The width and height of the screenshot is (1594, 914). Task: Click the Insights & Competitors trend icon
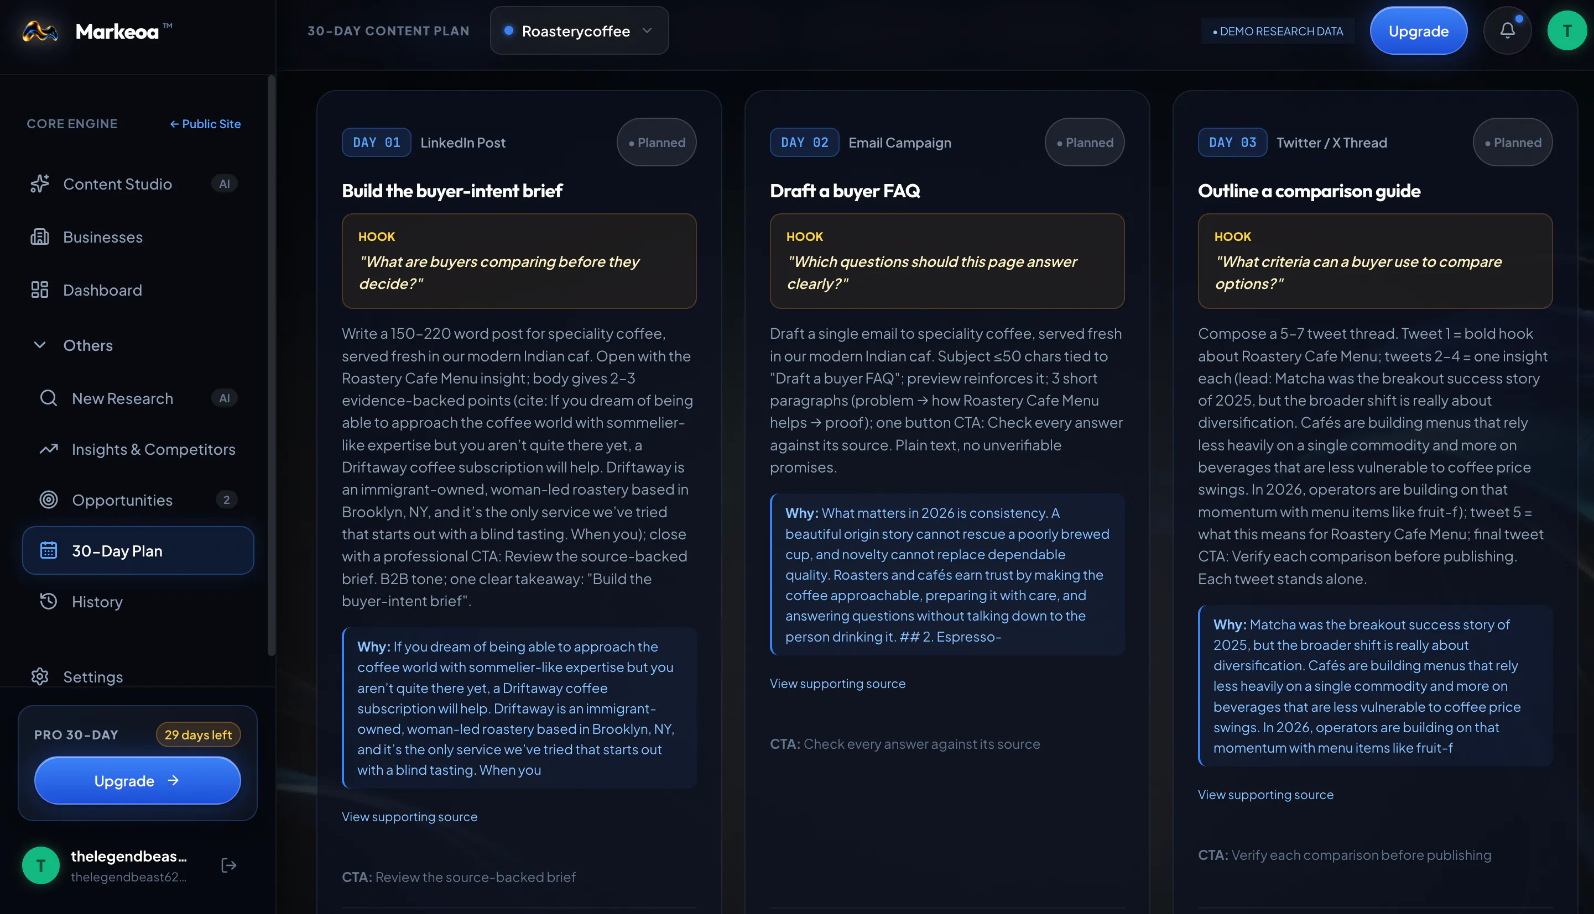click(48, 449)
